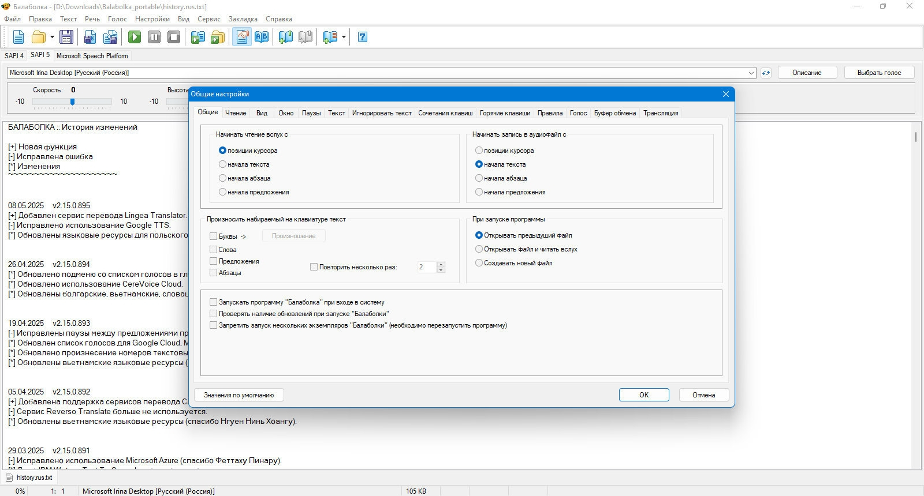The height and width of the screenshot is (496, 924).
Task: Click the OK button in settings dialog
Action: coord(644,395)
